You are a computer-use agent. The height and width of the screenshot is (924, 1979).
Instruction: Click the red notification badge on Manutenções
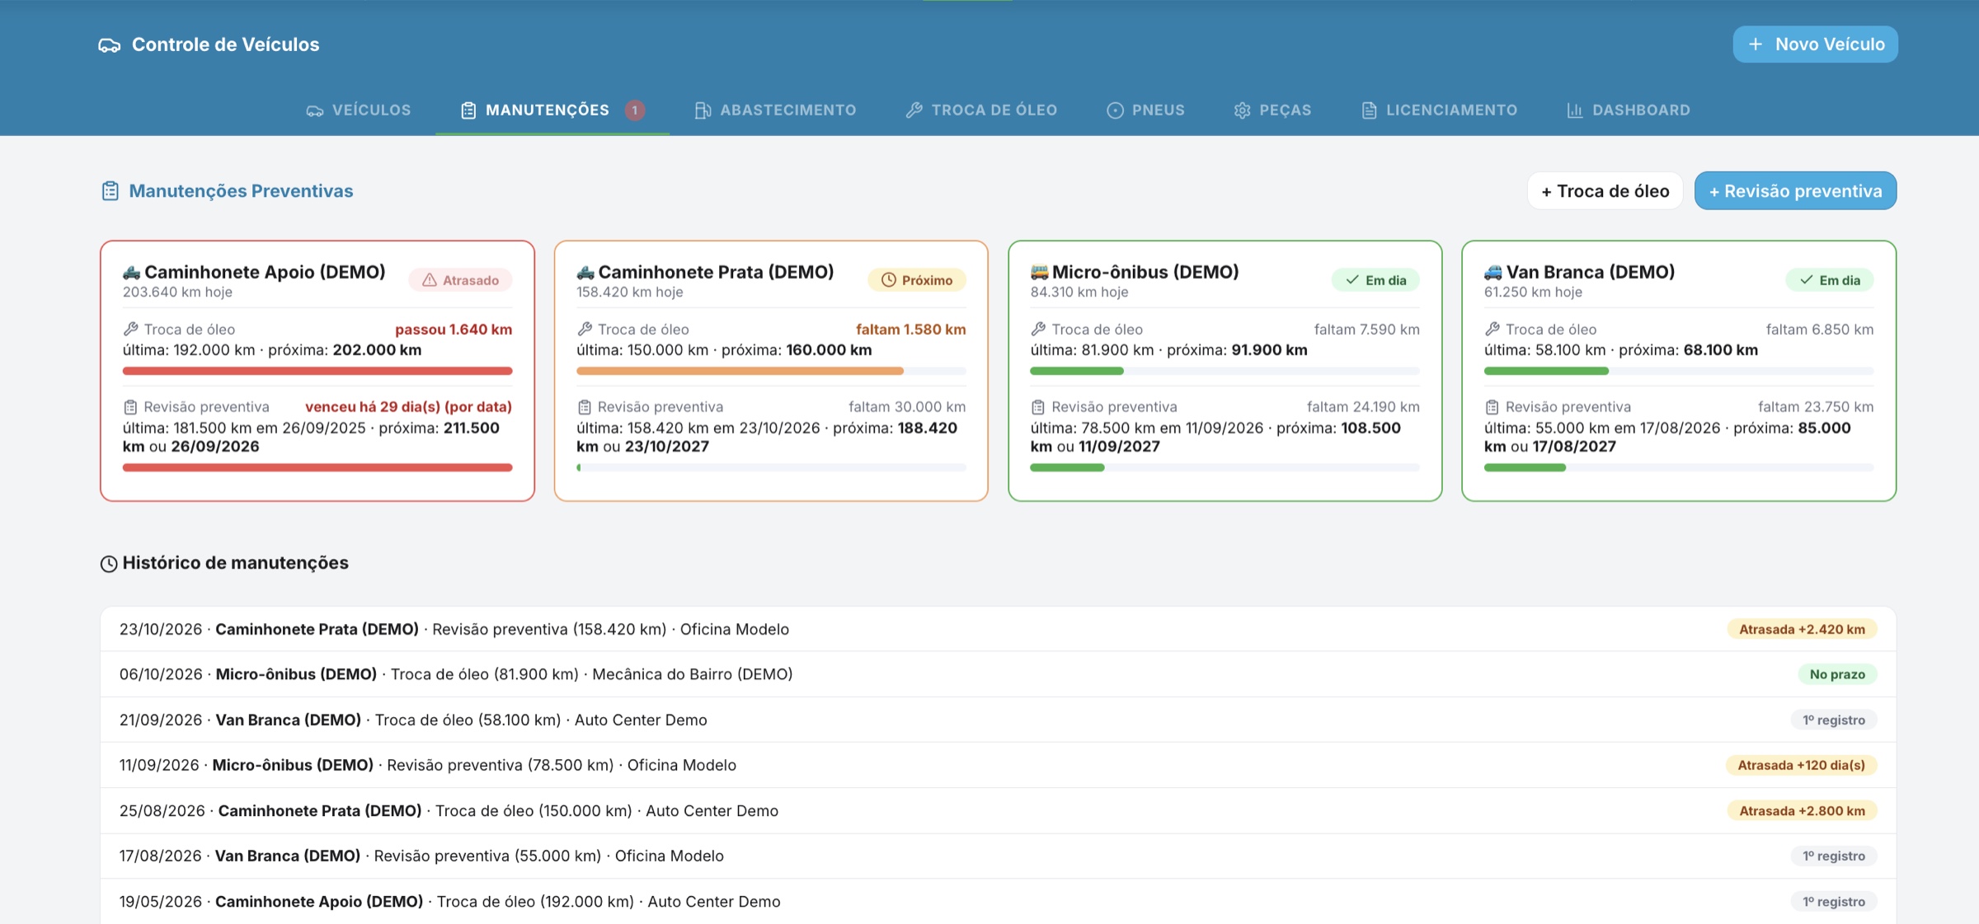[635, 110]
